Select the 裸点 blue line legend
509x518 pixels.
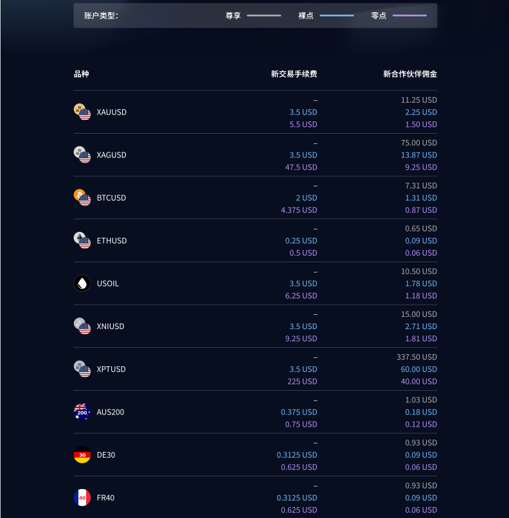(326, 15)
